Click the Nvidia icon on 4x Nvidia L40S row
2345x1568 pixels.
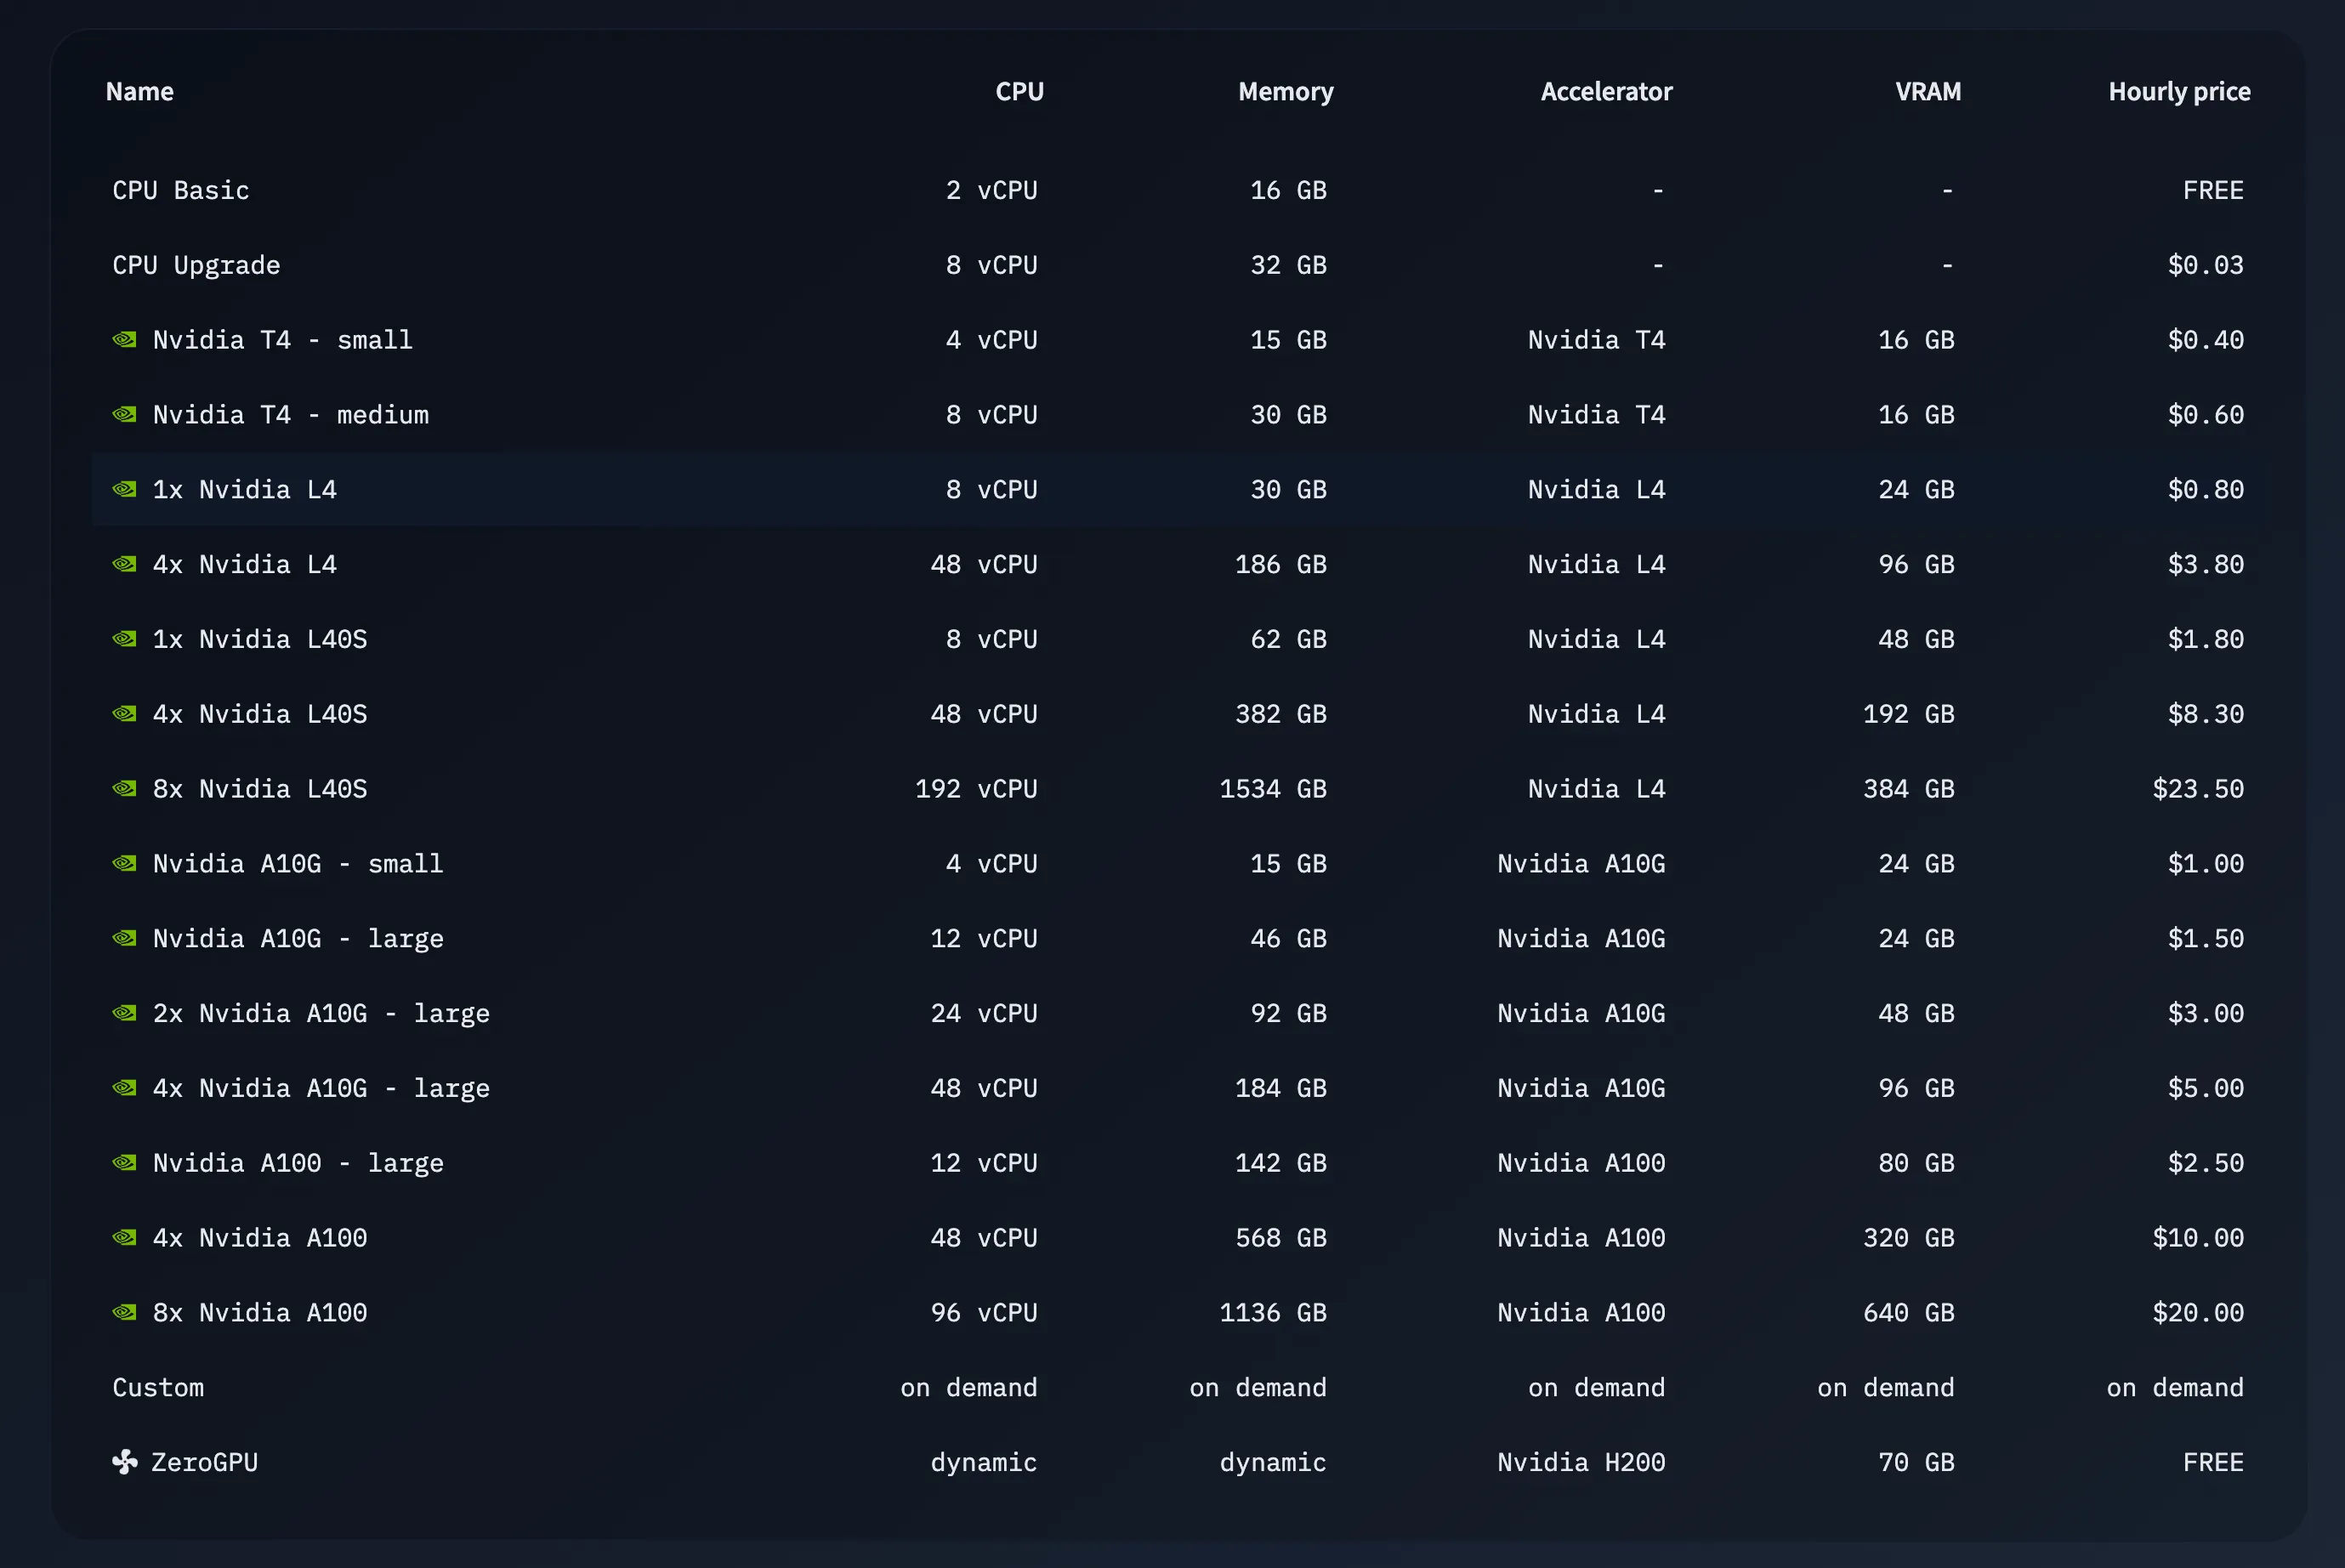124,714
